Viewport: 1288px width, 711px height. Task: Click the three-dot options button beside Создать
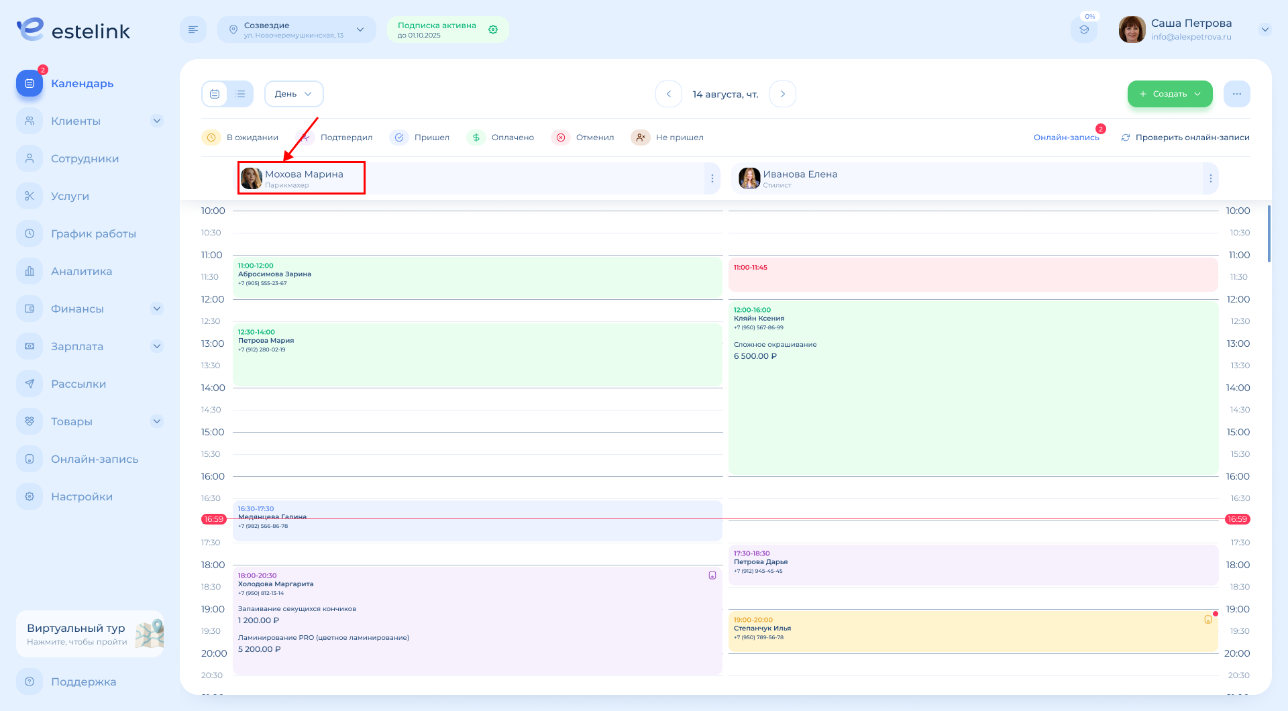tap(1236, 94)
